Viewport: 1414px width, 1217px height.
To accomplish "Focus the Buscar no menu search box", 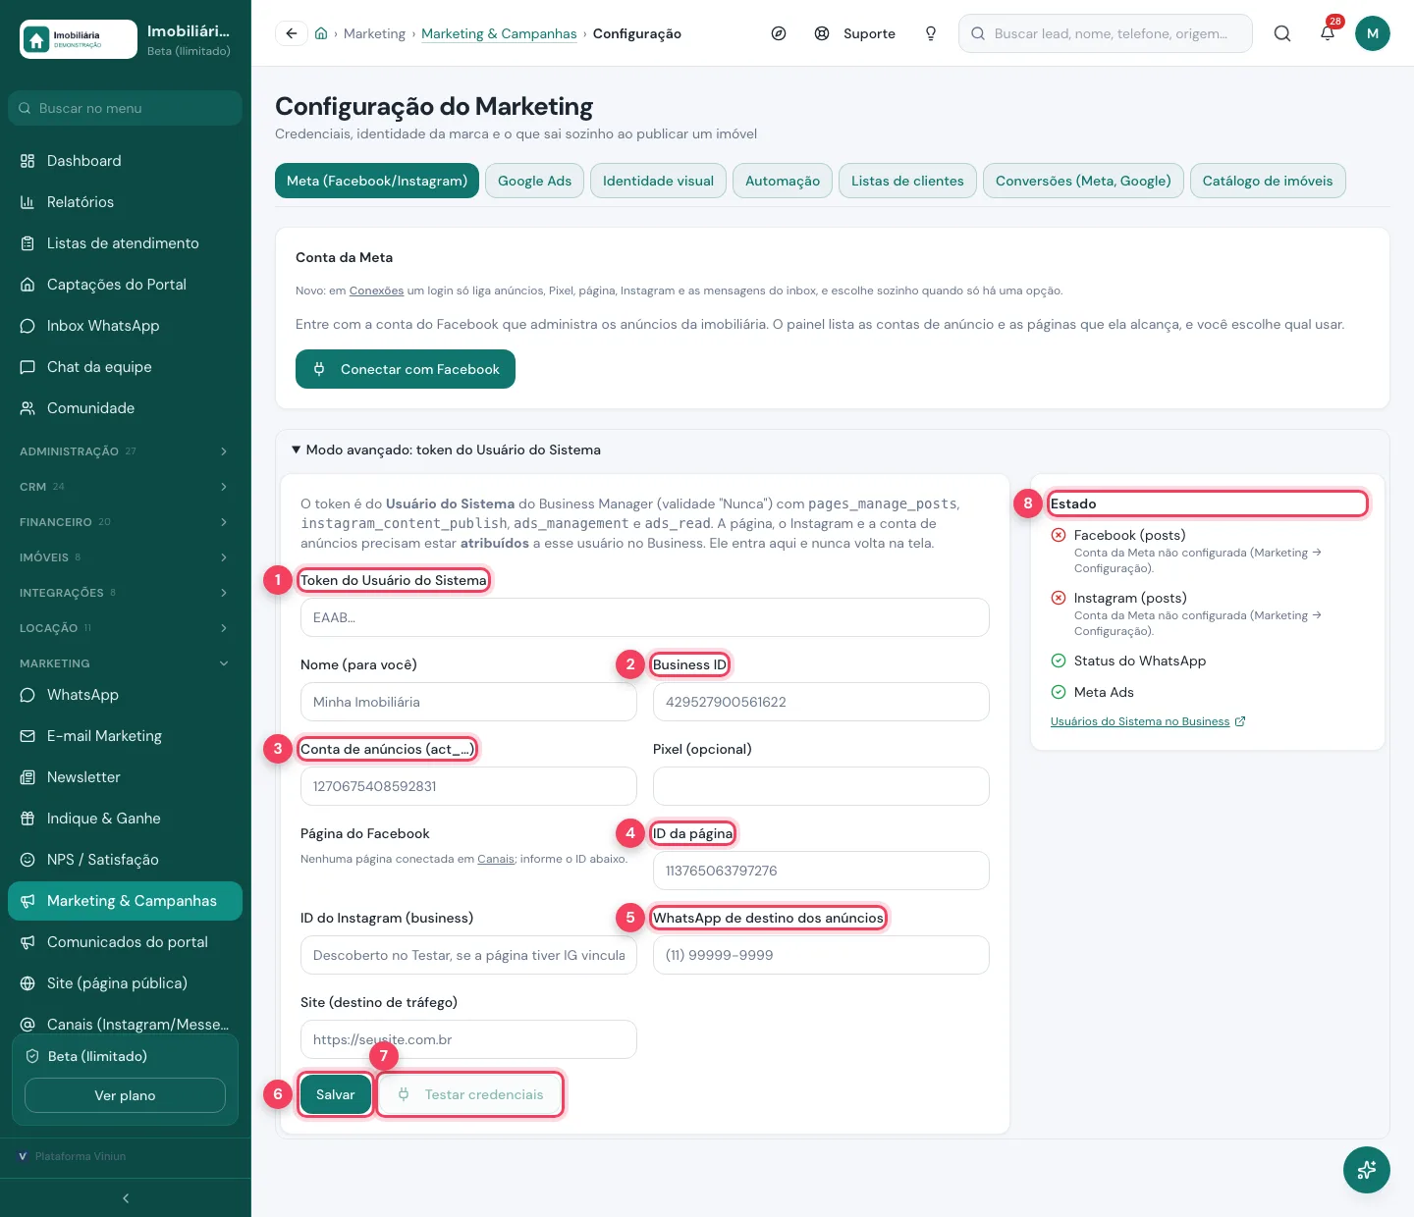I will (125, 108).
